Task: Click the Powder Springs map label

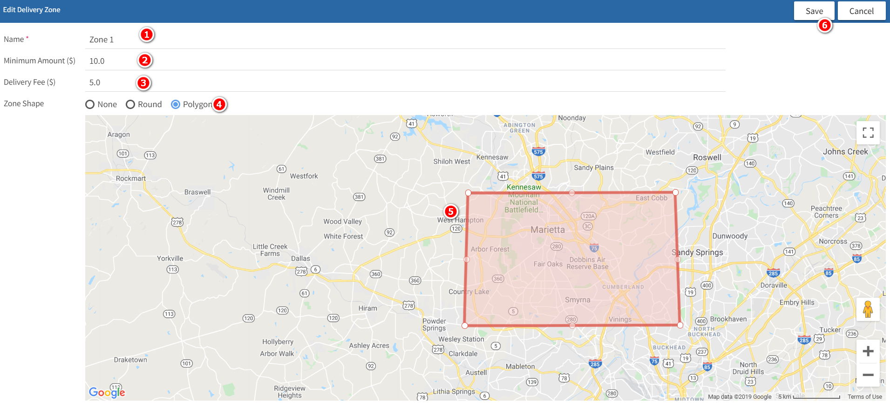Action: (x=434, y=325)
